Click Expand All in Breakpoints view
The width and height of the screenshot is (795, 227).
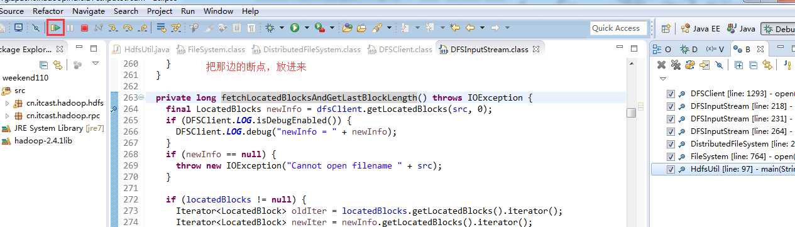click(x=738, y=65)
